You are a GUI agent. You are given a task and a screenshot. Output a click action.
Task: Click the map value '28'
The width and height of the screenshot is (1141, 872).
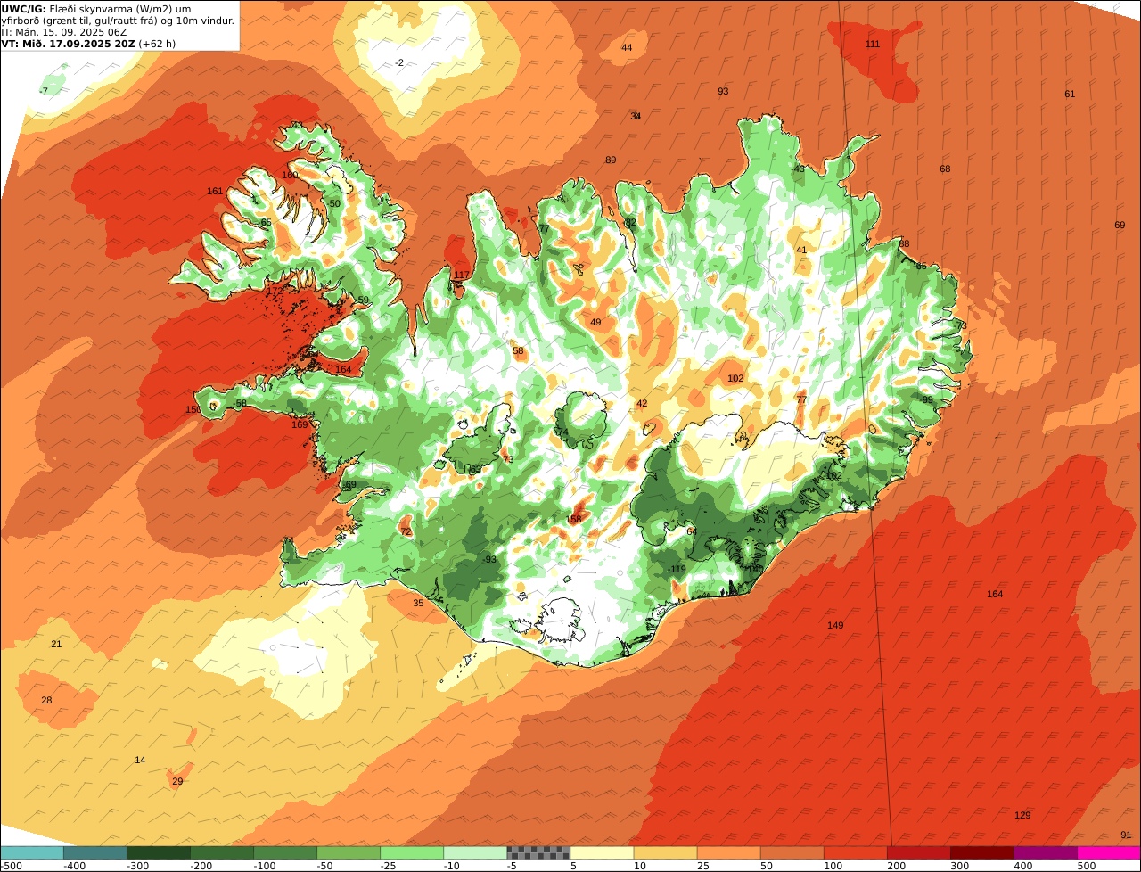click(46, 701)
